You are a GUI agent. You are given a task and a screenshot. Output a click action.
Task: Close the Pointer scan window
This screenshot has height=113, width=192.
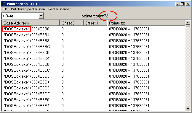tap(188, 4)
